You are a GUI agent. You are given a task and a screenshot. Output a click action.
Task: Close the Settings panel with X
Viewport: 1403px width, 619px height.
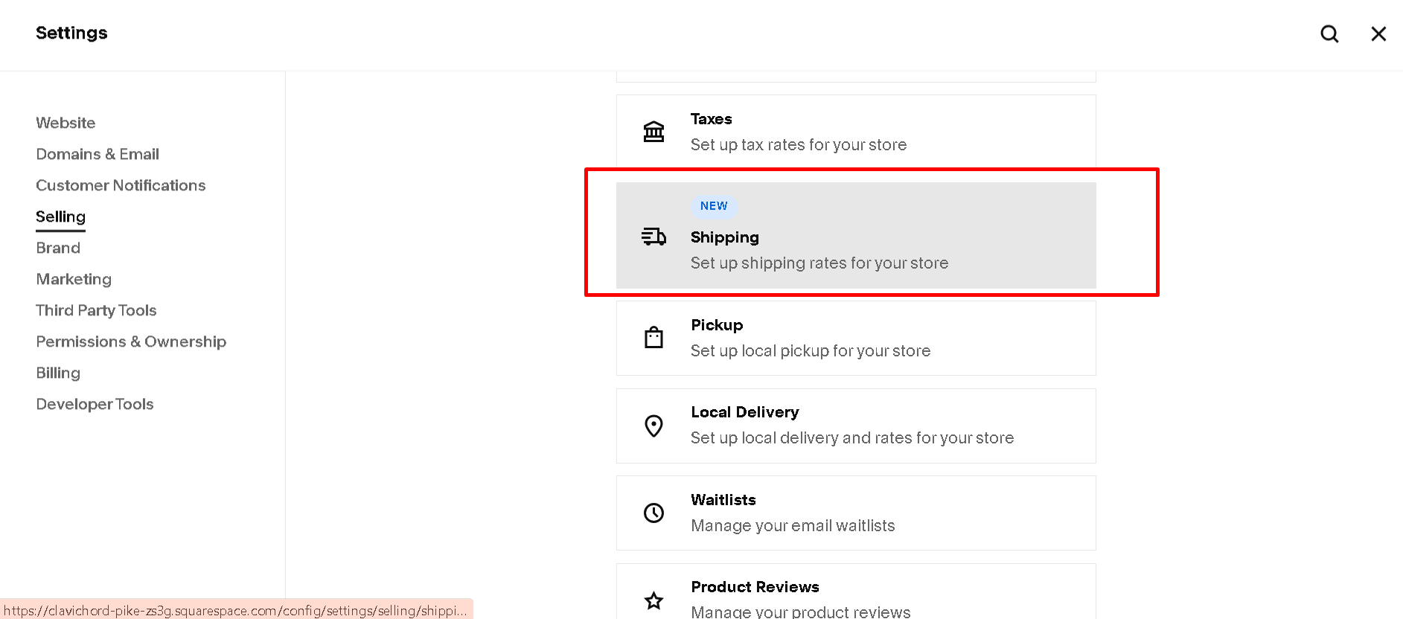pos(1378,33)
